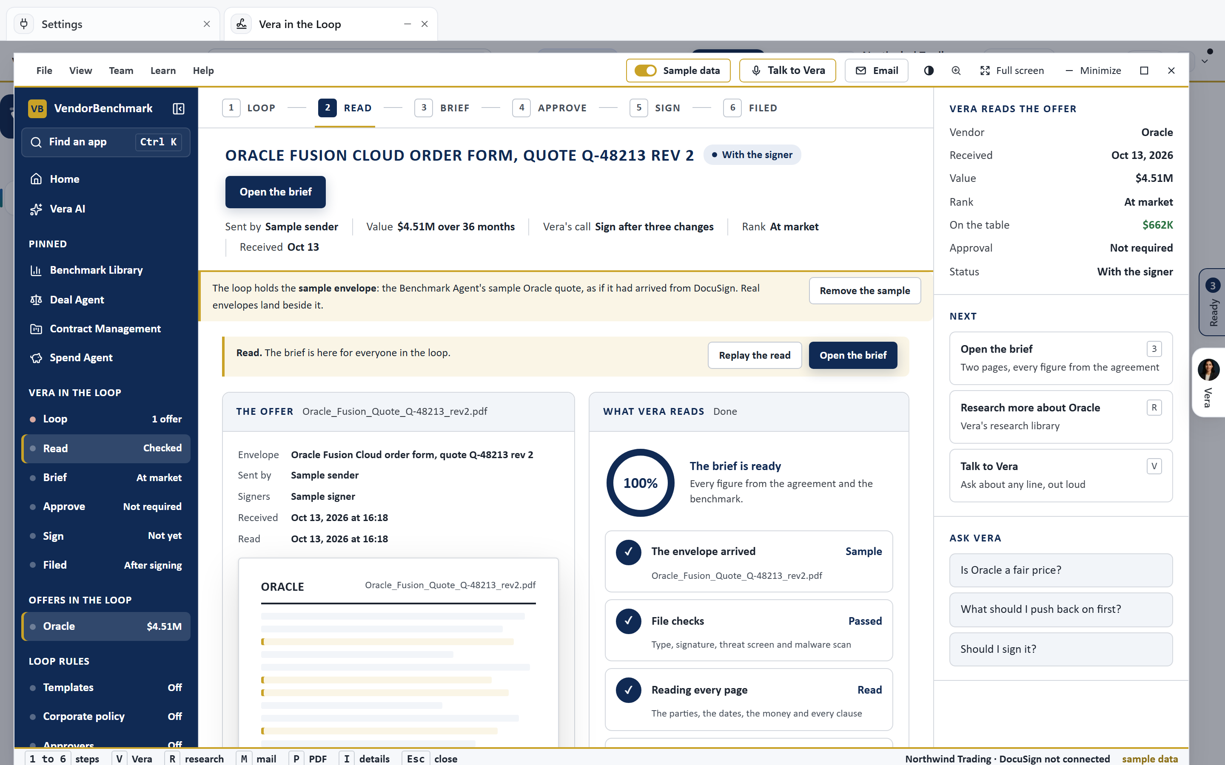
Task: Click Vera avatar on the side tab
Action: point(1208,369)
